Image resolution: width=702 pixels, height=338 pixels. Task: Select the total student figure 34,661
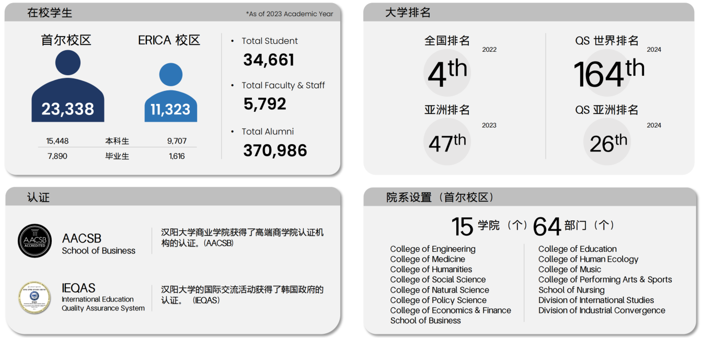(x=269, y=60)
